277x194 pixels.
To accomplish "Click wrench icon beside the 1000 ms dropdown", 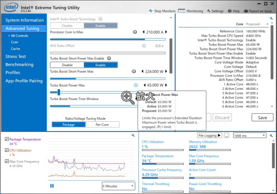I will pyautogui.click(x=271, y=136).
